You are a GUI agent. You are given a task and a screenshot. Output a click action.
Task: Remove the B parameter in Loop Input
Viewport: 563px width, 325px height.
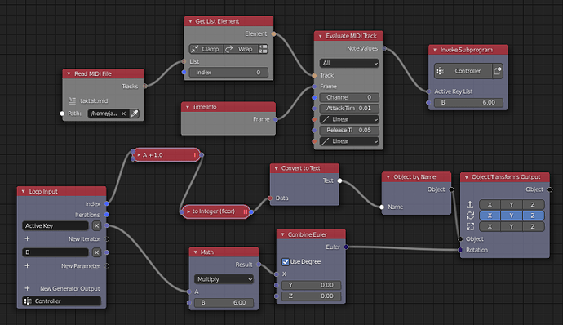tap(96, 252)
